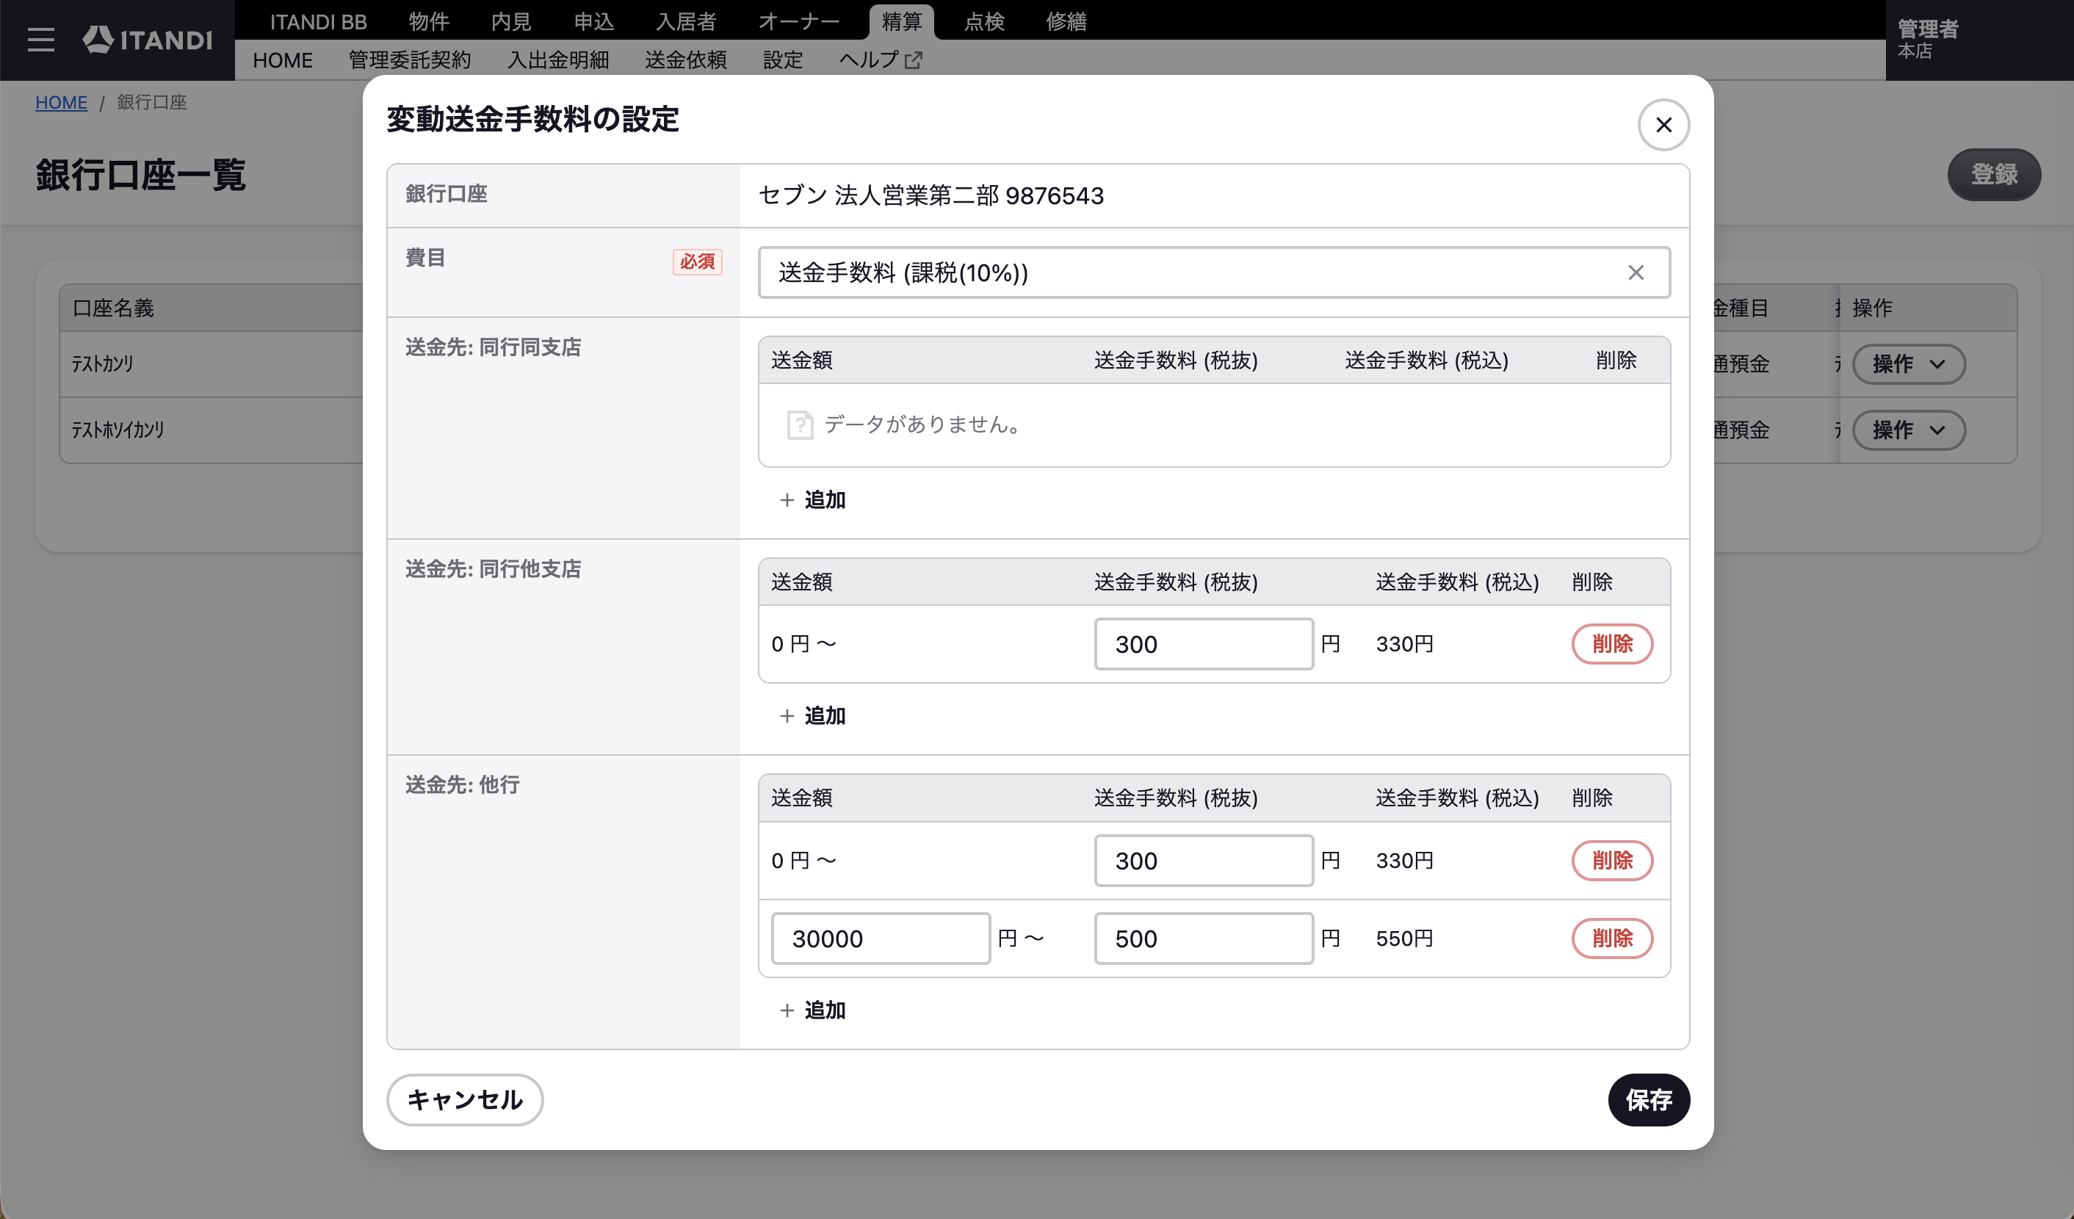Edit the 他行 0円 row fee field
This screenshot has height=1219, width=2074.
coord(1203,860)
